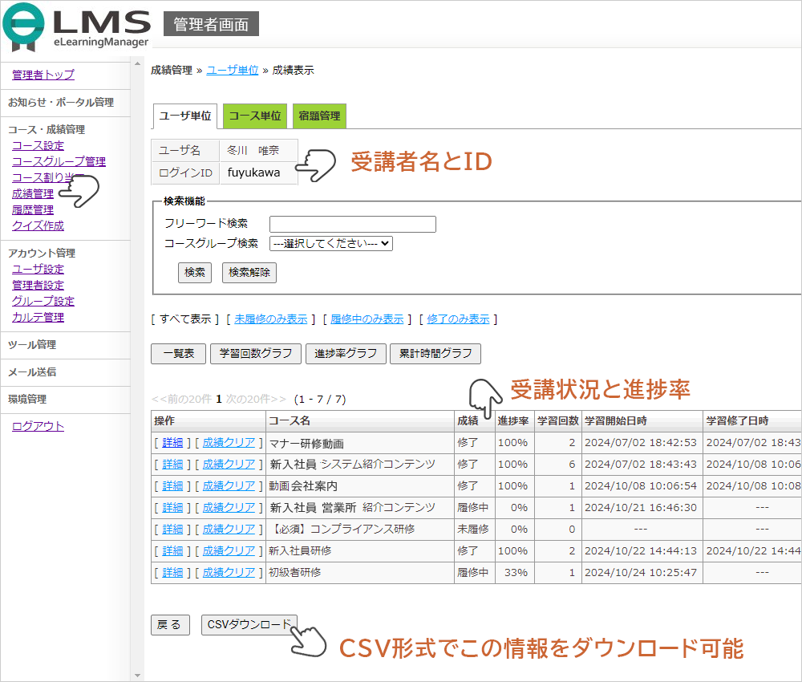Click the eLMS logo icon
The image size is (802, 682).
22,27
